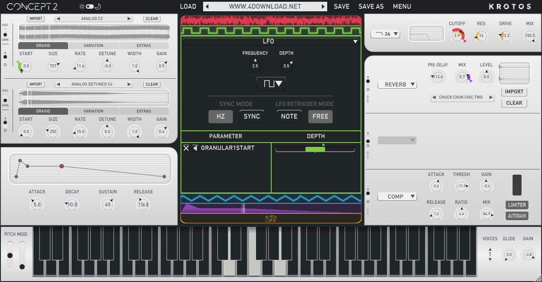Click the LFO FREQUENCY knob showing 2.5
542x282 pixels.
(255, 66)
